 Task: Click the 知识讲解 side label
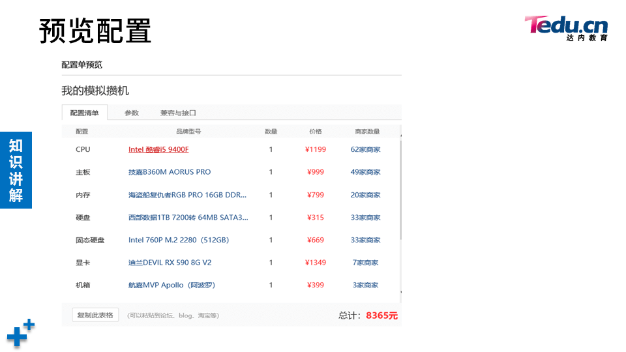pyautogui.click(x=16, y=170)
